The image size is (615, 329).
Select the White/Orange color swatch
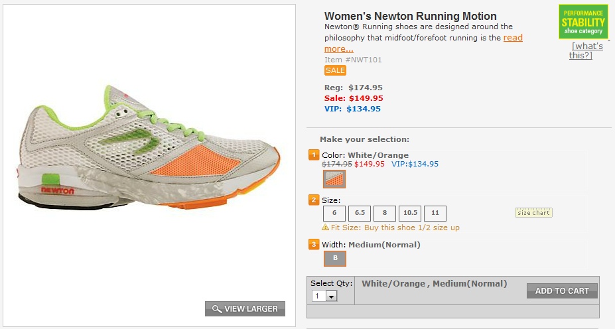click(334, 179)
